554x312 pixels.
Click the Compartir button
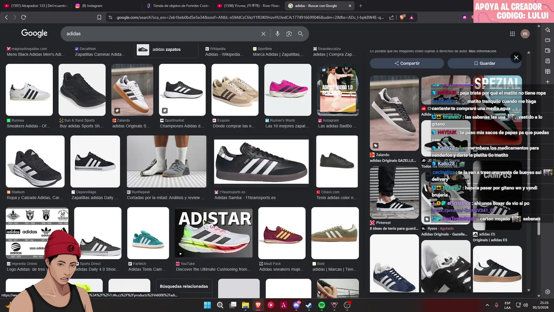tap(407, 63)
